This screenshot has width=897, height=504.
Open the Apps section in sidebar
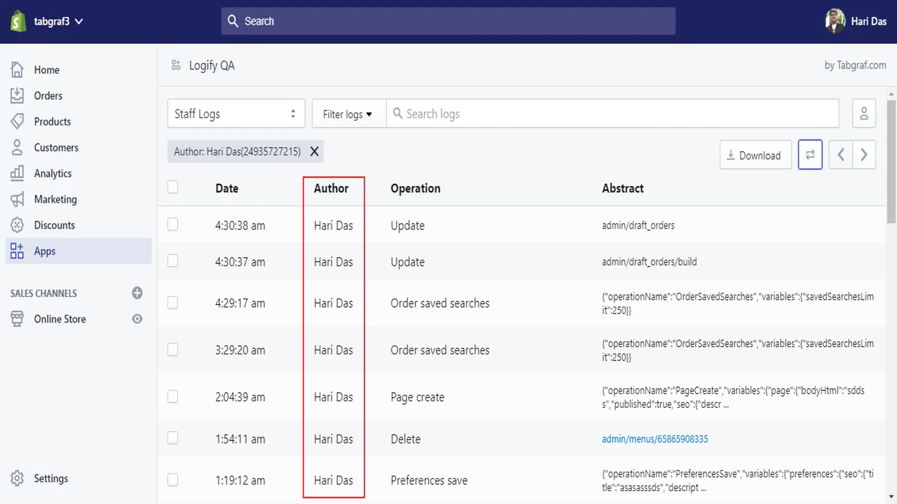(44, 251)
